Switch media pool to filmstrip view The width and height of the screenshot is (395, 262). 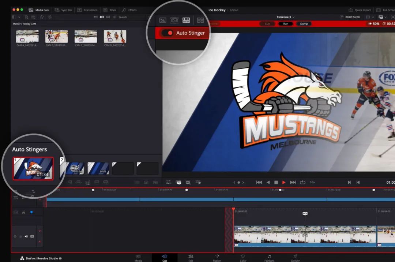(x=108, y=17)
